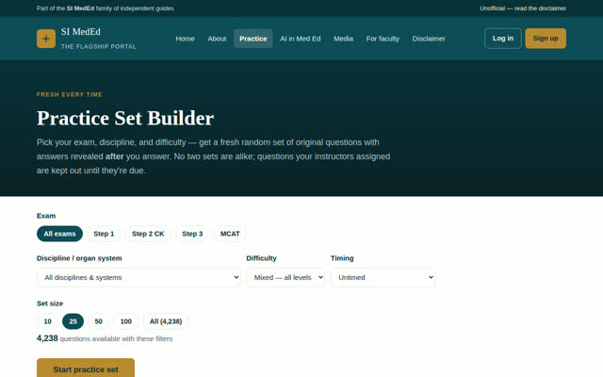
Task: Open the Difficulty dropdown
Action: [285, 277]
